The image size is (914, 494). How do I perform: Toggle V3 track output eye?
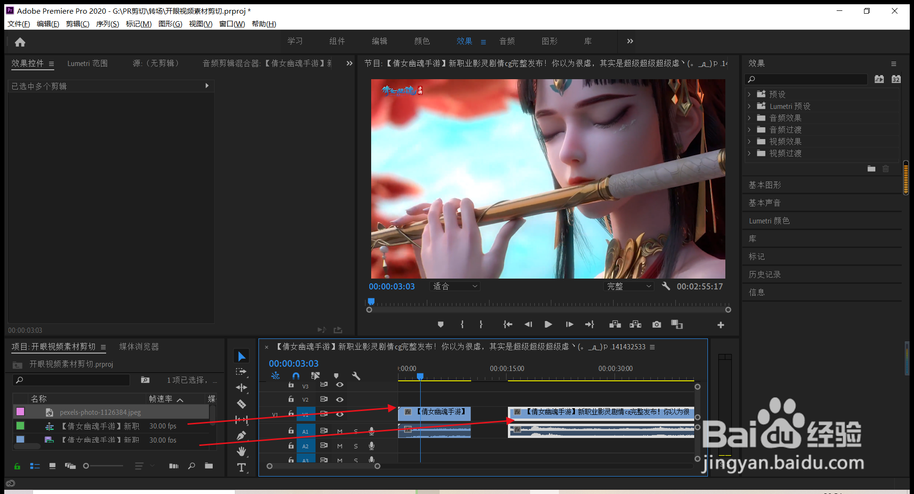[340, 385]
